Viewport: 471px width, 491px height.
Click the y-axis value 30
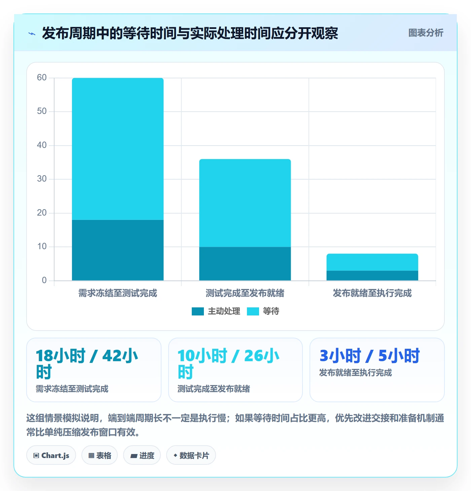[42, 179]
